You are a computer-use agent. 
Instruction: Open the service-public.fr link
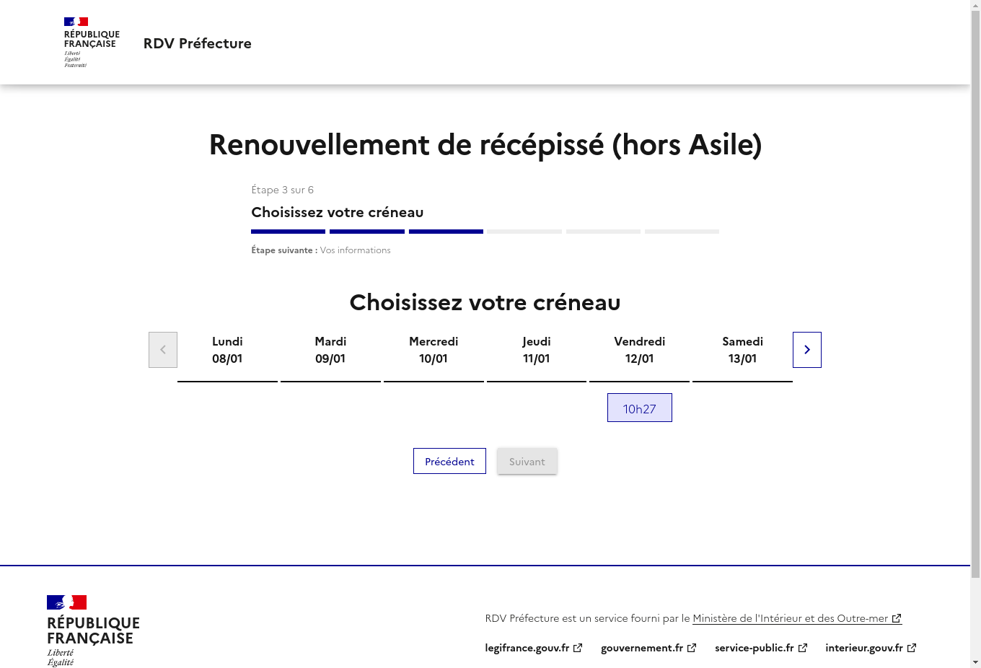click(x=761, y=648)
